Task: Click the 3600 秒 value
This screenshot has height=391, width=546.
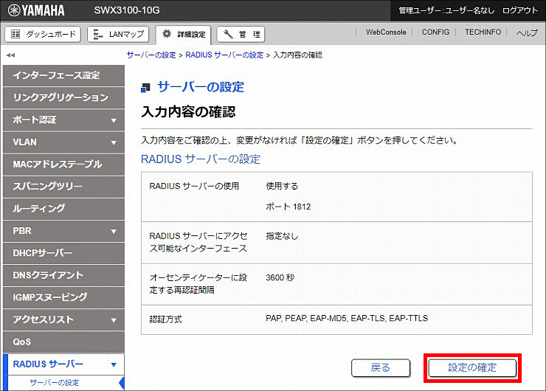Action: point(280,277)
